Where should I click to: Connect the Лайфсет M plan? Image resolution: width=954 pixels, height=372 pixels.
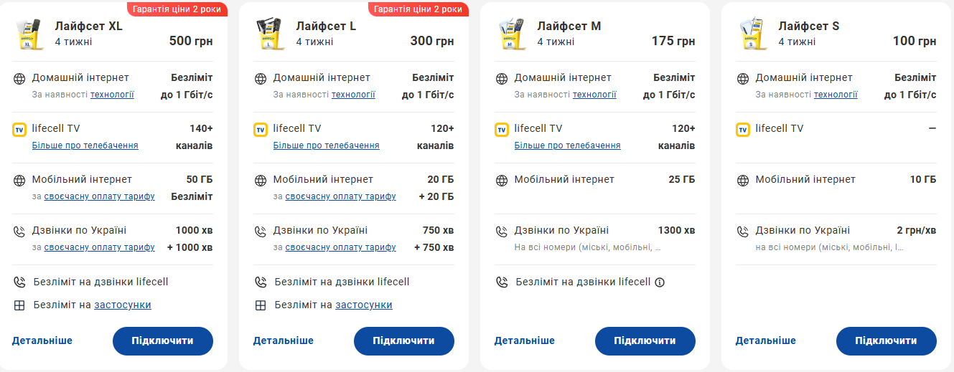point(645,341)
